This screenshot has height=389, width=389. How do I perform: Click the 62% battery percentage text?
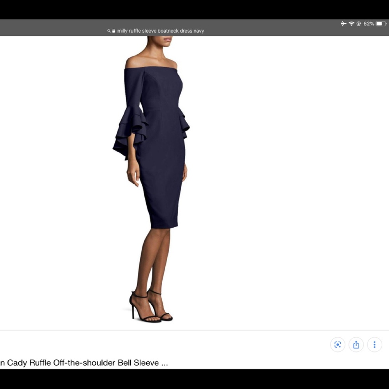tap(368, 24)
